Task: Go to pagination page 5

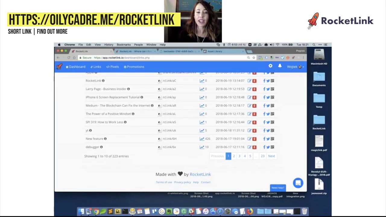Action: [250, 156]
